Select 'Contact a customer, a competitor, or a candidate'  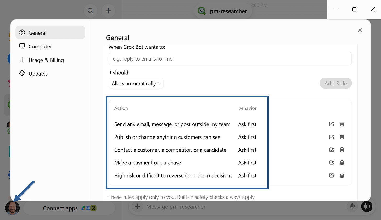click(170, 150)
